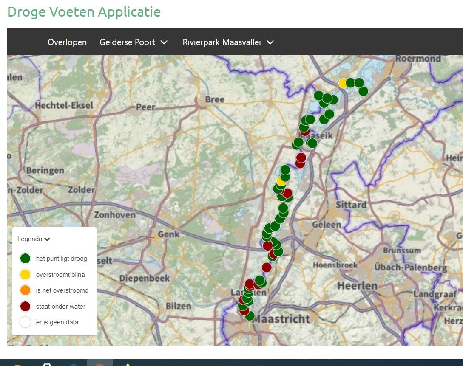Select the rightmost green marker near Roermond
Viewport: 463px width, 366px height.
click(x=363, y=91)
